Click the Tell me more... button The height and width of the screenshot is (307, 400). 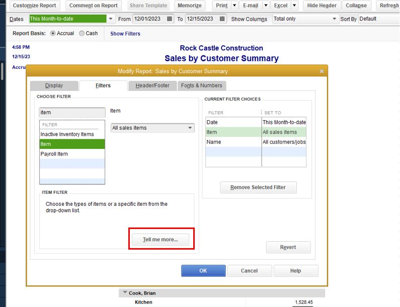coord(161,240)
